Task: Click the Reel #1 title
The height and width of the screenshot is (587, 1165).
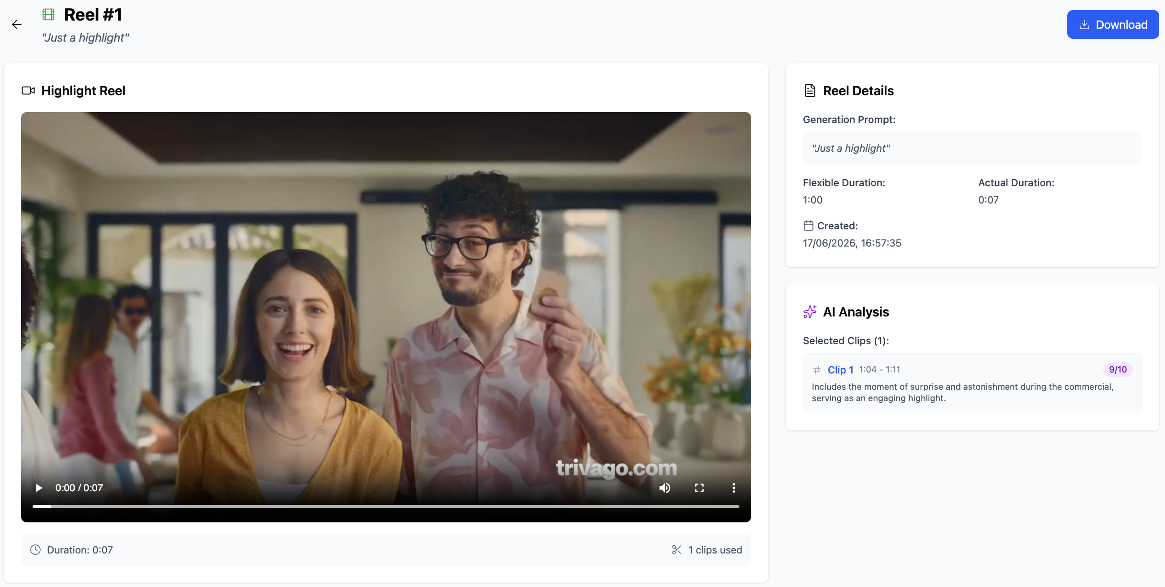Action: click(x=93, y=15)
